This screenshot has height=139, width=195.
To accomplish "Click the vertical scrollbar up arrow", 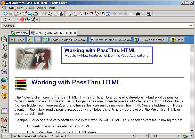I will 192,46.
